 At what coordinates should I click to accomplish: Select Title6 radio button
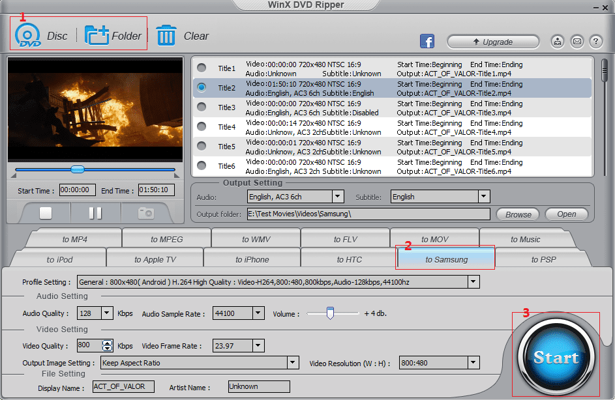pos(202,165)
